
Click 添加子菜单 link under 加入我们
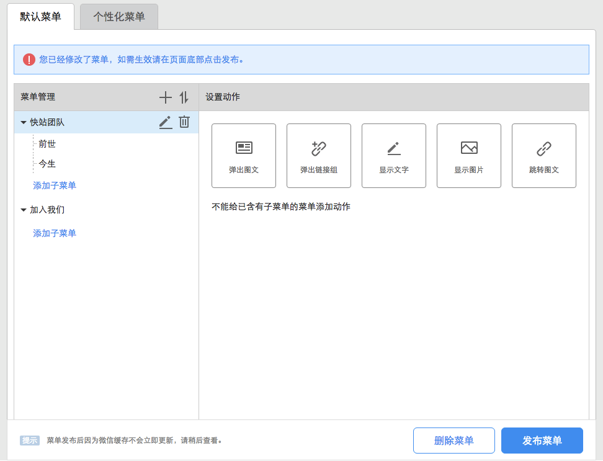pos(55,233)
